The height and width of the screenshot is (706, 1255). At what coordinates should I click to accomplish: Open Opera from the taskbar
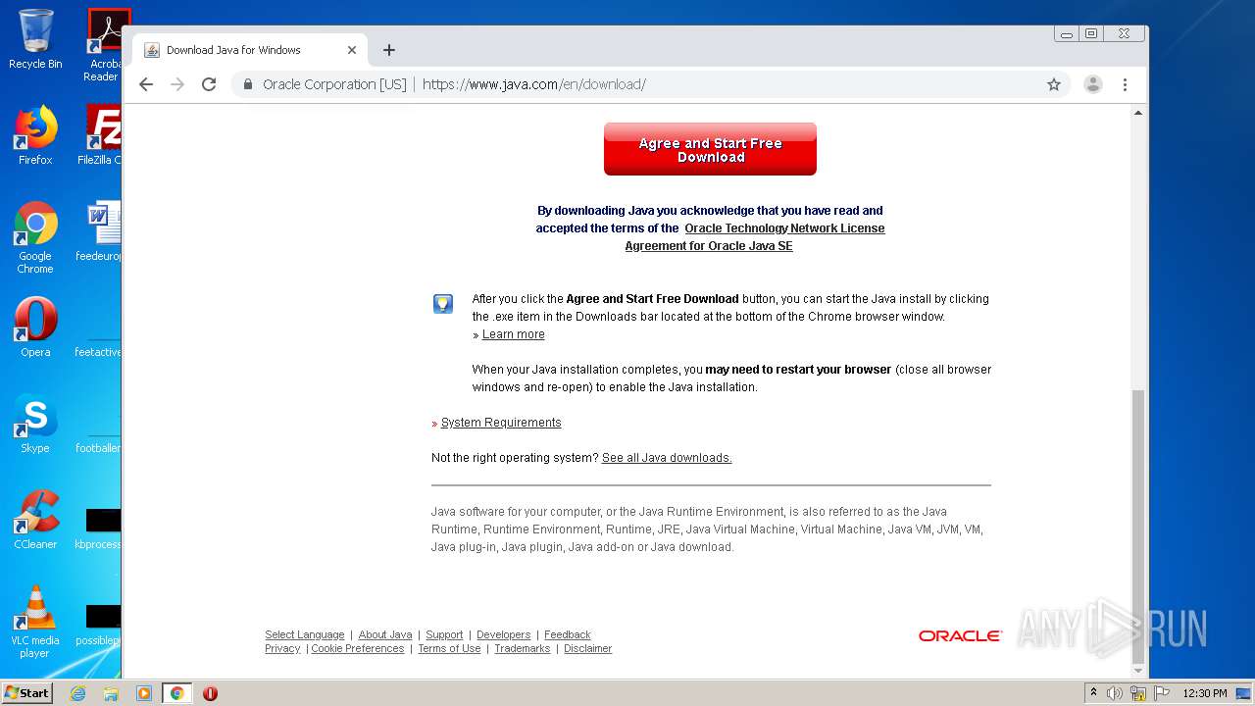[210, 693]
